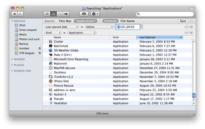Image resolution: width=205 pixels, height=129 pixels.
Task: Reverse the Last Opened sort order
Action: 160,37
